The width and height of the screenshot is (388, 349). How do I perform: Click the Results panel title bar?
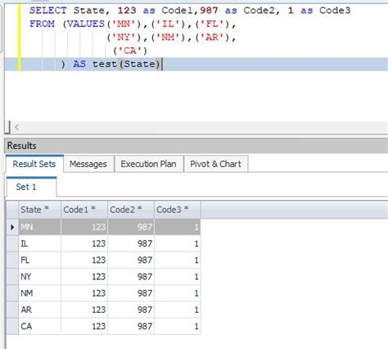(x=196, y=146)
